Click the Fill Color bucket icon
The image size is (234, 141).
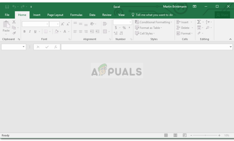click(x=57, y=31)
